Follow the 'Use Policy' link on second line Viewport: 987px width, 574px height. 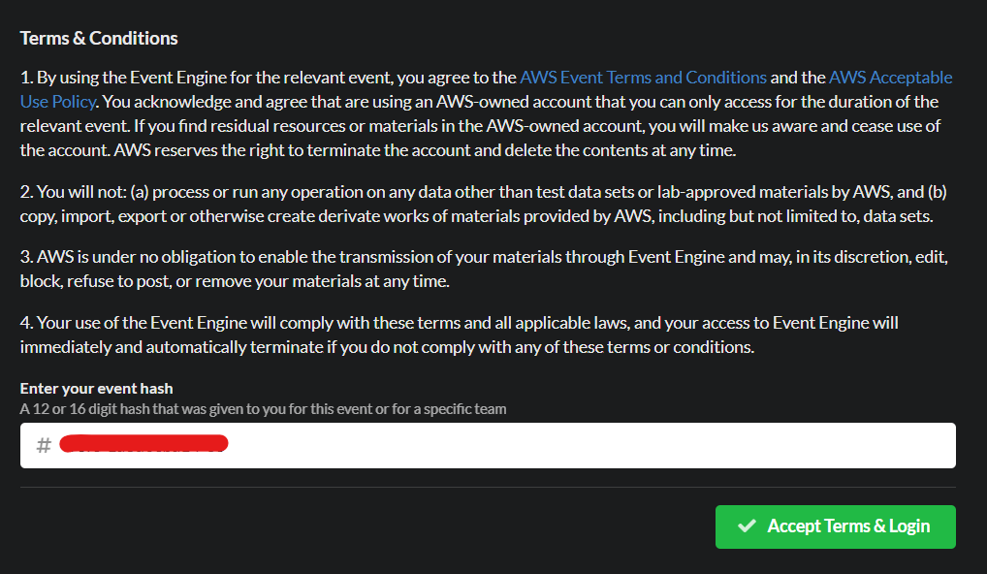[57, 102]
